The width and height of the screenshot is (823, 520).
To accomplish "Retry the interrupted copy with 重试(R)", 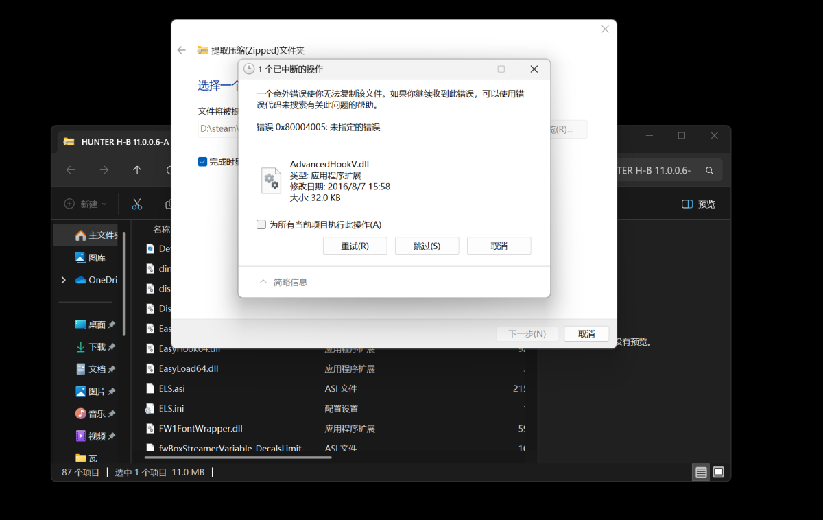I will click(355, 246).
